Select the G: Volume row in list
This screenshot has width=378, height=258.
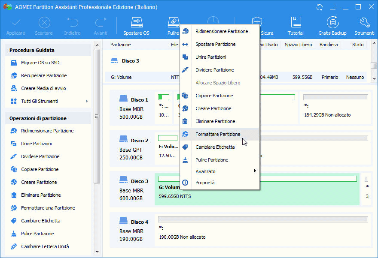236,77
